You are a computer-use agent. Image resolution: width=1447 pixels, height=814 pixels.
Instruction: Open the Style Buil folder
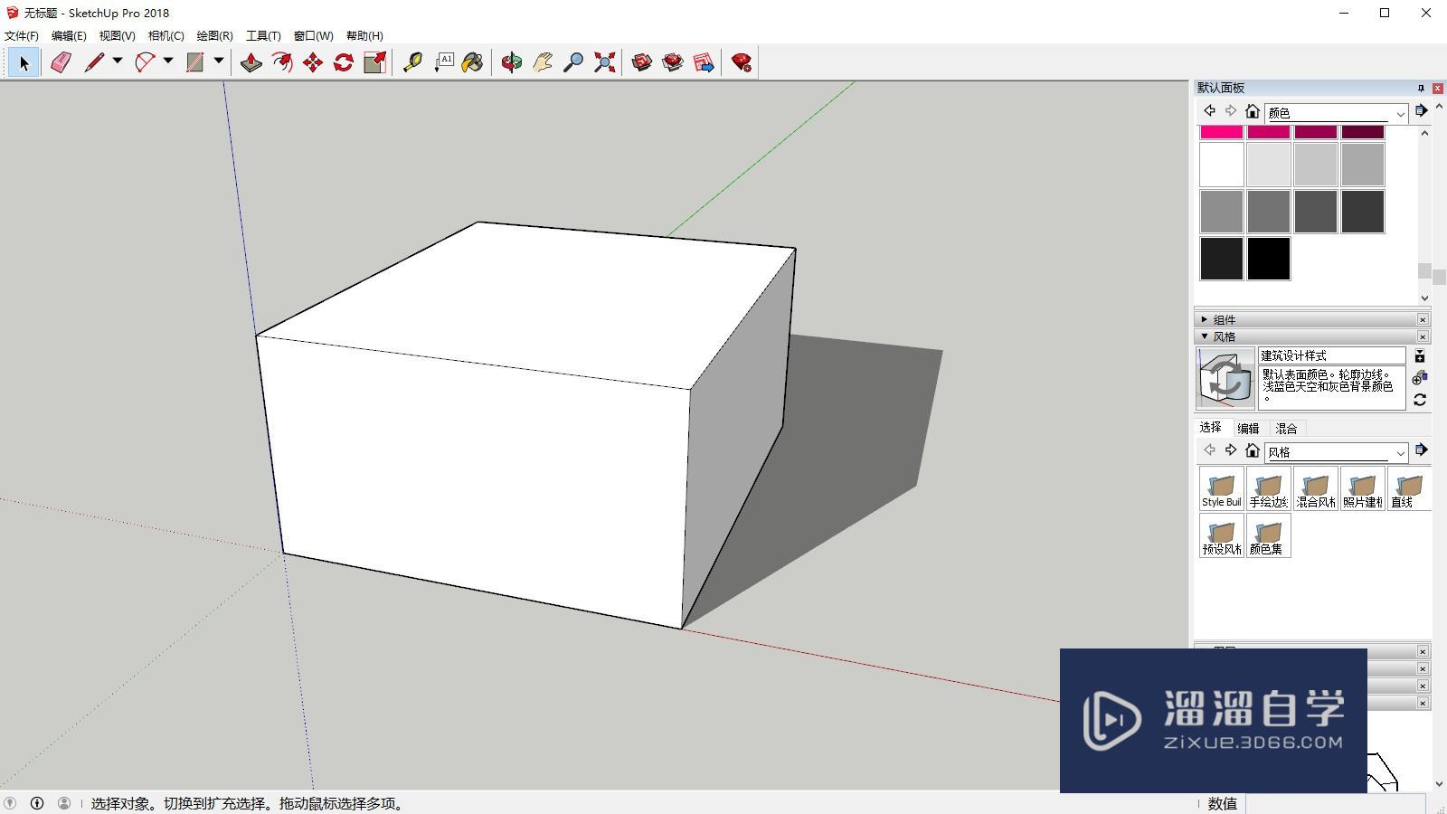[x=1222, y=488]
